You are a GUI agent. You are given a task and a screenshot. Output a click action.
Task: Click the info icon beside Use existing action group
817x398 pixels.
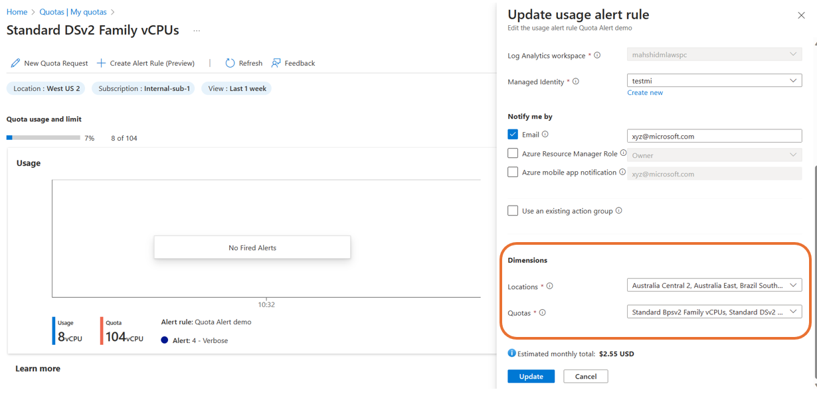[x=618, y=210]
